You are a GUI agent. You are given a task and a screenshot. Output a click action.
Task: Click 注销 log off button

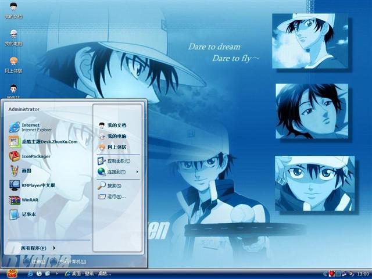point(35,262)
